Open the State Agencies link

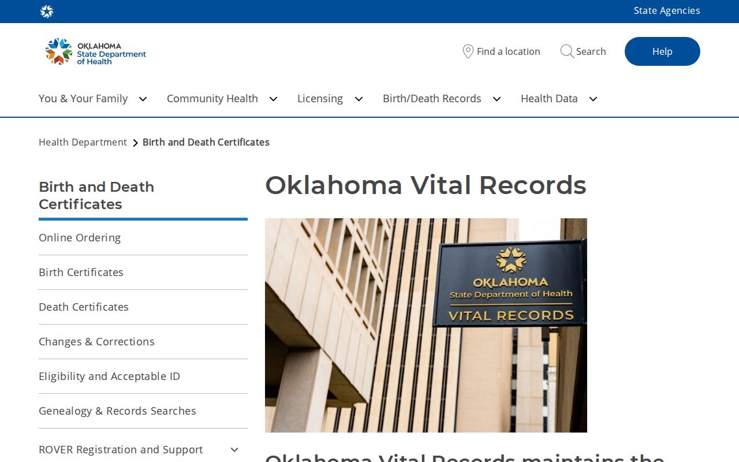[667, 10]
